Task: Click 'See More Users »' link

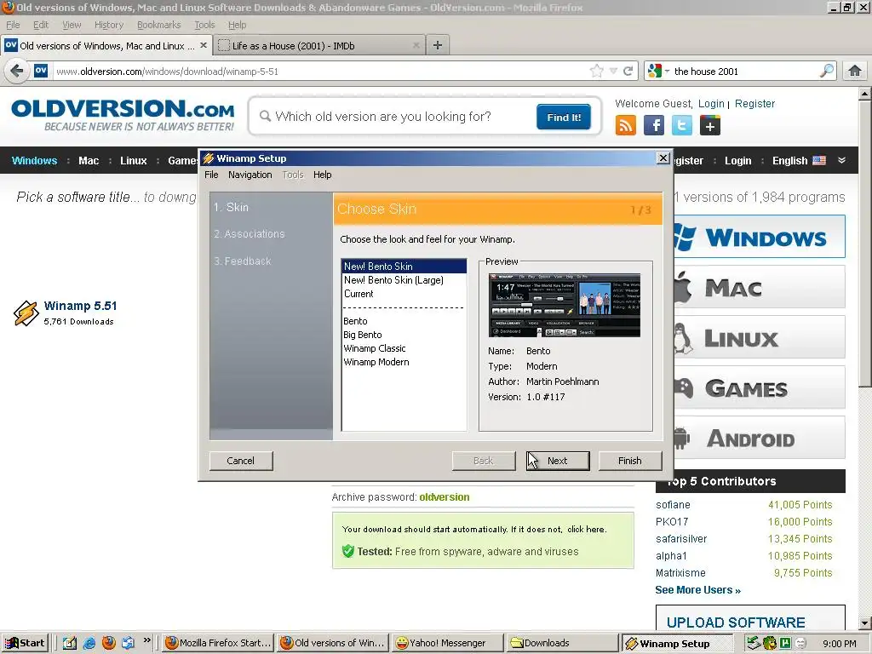Action: (698, 590)
